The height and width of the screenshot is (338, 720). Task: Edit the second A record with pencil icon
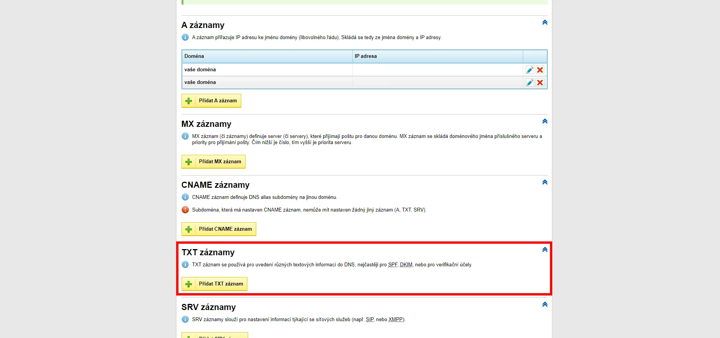(530, 82)
